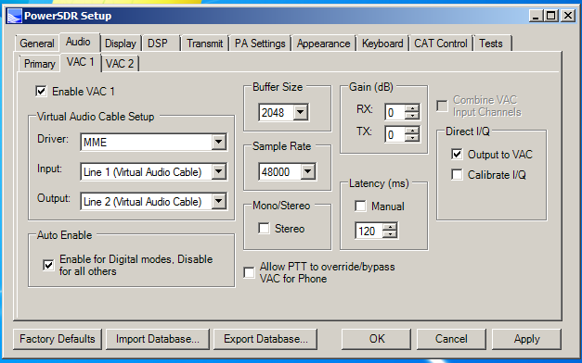Decrease RX gain with down arrow

[x=412, y=116]
